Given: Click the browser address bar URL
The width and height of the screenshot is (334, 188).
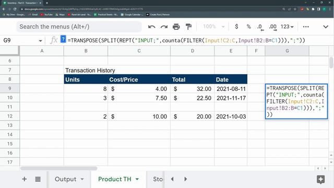Looking at the screenshot, I should pos(83,9).
